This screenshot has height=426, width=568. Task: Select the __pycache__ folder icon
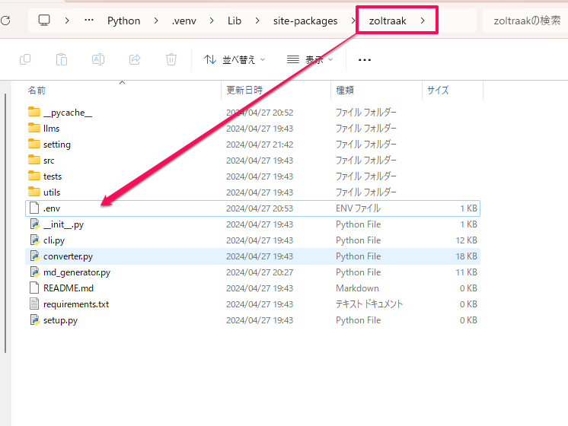34,112
